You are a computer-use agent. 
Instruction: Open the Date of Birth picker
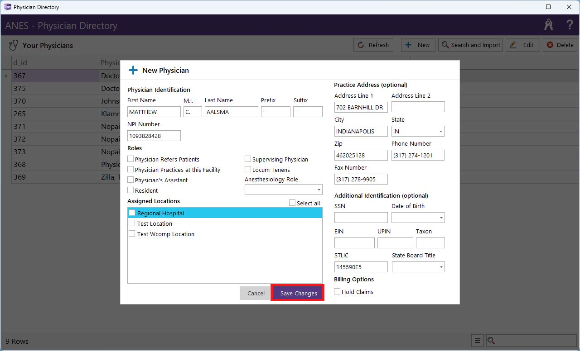pos(418,218)
